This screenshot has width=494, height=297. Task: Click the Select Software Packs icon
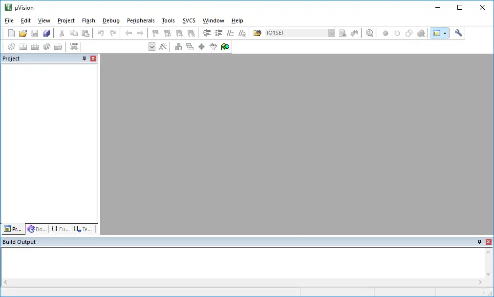pyautogui.click(x=214, y=47)
